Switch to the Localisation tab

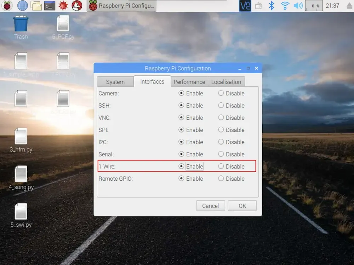click(x=226, y=82)
